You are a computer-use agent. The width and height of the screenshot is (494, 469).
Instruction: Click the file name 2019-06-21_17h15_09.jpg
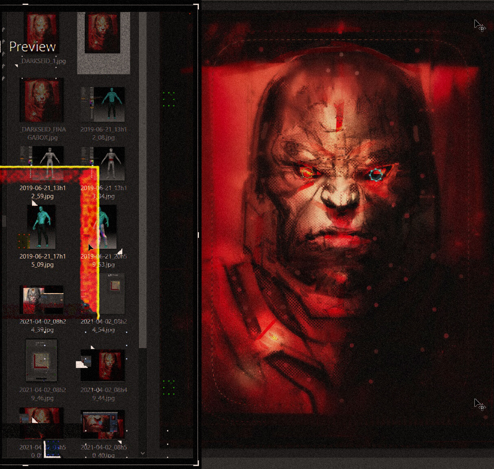[x=42, y=260]
